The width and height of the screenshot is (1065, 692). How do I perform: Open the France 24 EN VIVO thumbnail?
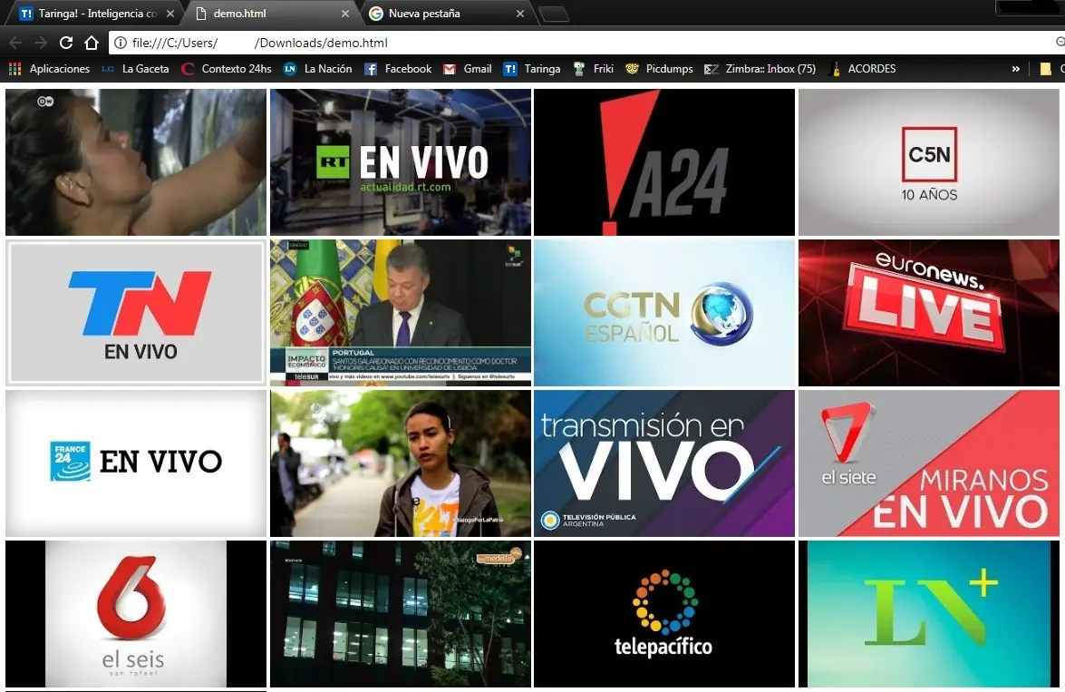point(136,463)
